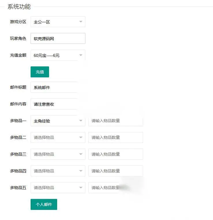Click the 多物品三 label
The width and height of the screenshot is (213, 220).
(x=18, y=154)
